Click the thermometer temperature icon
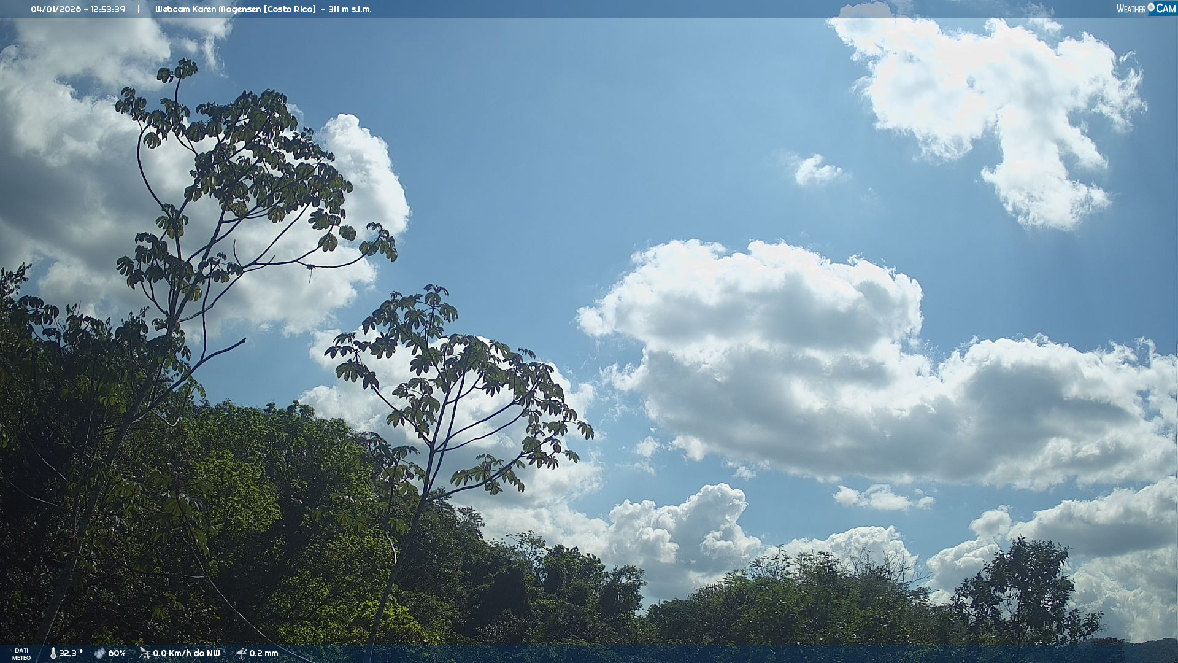Screen dimensions: 1178x663 53,653
